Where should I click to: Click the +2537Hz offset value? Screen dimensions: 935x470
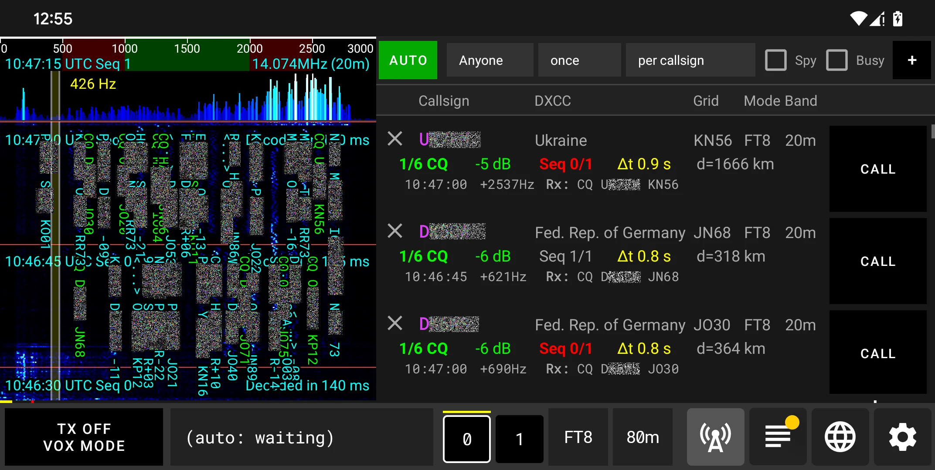[507, 185]
